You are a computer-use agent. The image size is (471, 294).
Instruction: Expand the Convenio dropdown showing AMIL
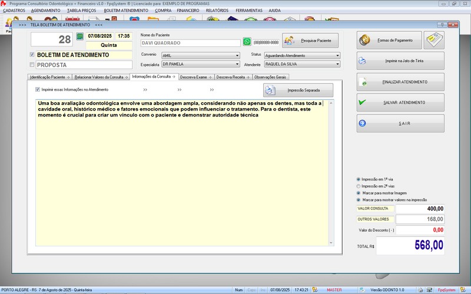point(237,55)
